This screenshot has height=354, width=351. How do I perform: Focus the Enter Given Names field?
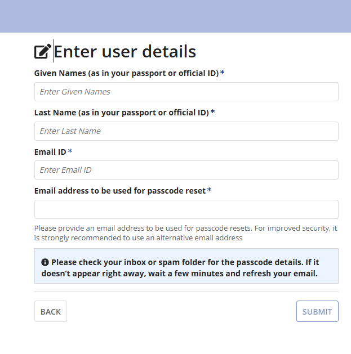point(186,92)
